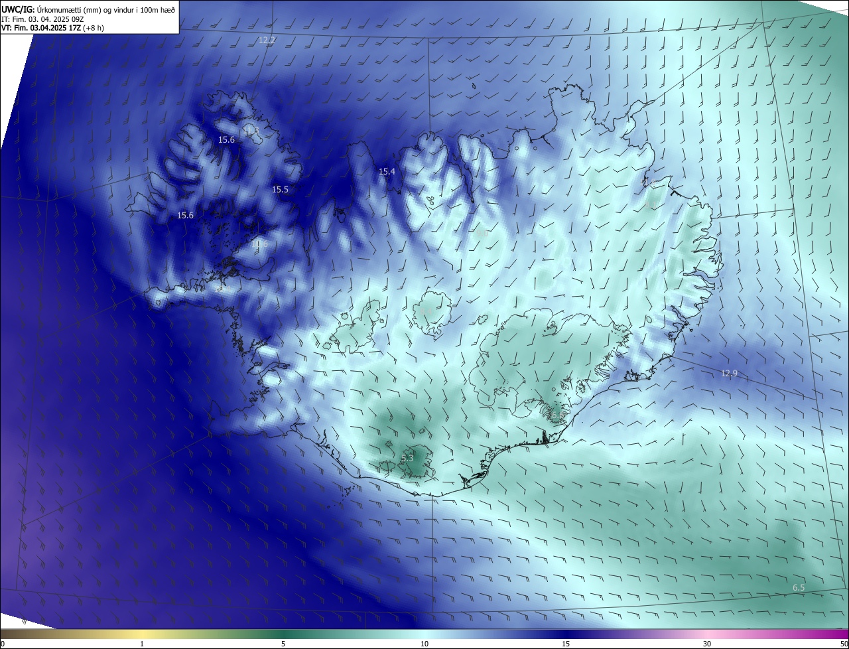Image resolution: width=849 pixels, height=649 pixels.
Task: Click the 12.2 value label on the map
Action: pyautogui.click(x=267, y=40)
